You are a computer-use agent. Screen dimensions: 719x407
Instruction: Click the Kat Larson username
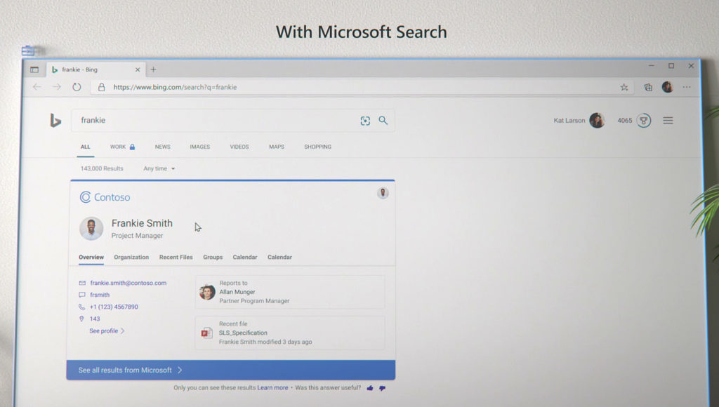pyautogui.click(x=569, y=121)
